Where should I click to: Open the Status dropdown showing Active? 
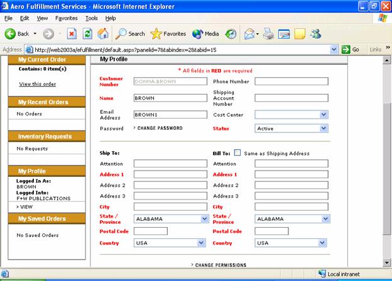[291, 129]
